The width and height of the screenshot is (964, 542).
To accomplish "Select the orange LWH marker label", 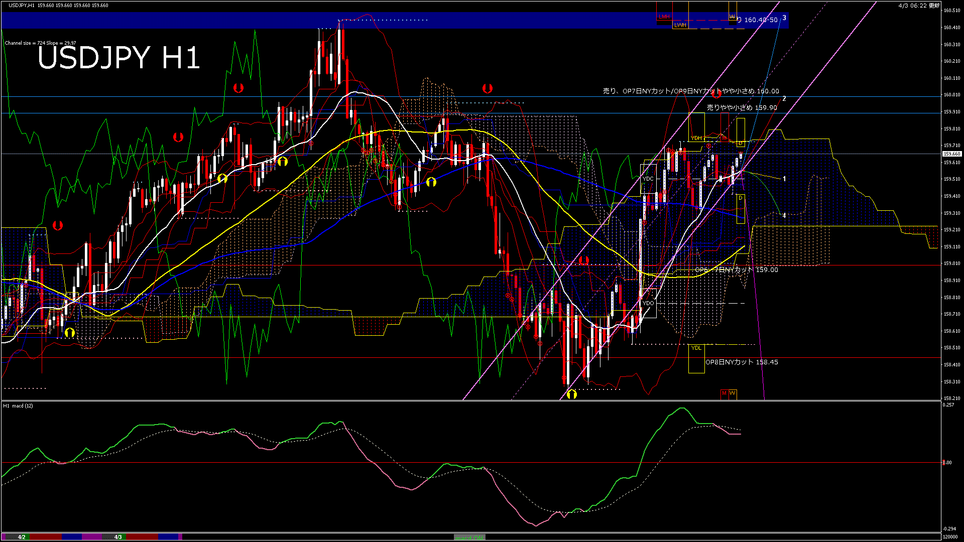I will click(x=680, y=25).
